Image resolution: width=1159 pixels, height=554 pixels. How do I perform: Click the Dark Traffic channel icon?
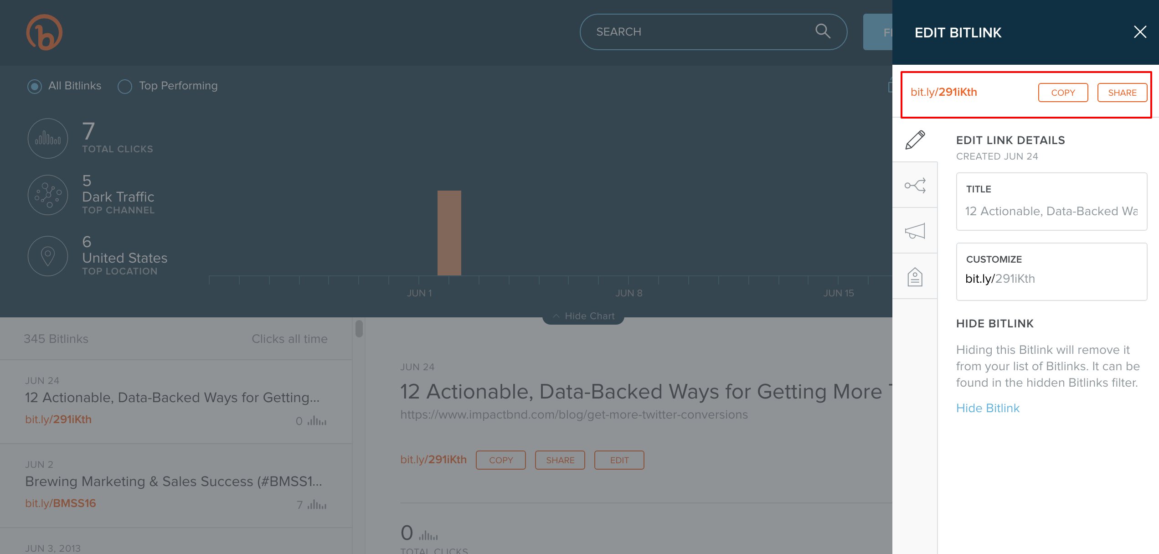point(48,195)
